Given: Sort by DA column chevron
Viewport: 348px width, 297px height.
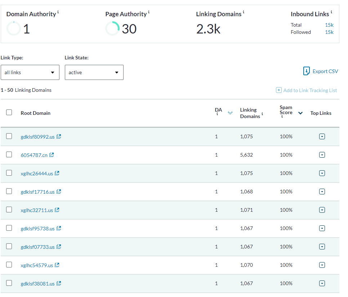Looking at the screenshot, I should point(230,113).
